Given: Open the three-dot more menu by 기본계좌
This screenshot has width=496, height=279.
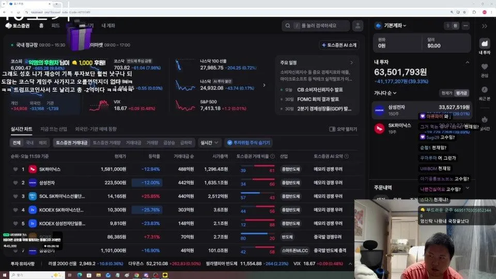Looking at the screenshot, I should click(x=466, y=26).
